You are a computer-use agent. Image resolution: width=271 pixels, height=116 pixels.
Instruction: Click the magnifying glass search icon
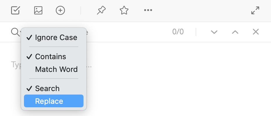pos(15,32)
